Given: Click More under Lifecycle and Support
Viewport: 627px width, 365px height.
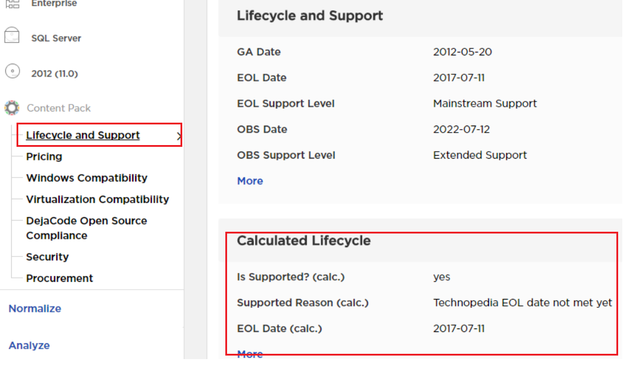Looking at the screenshot, I should point(250,181).
